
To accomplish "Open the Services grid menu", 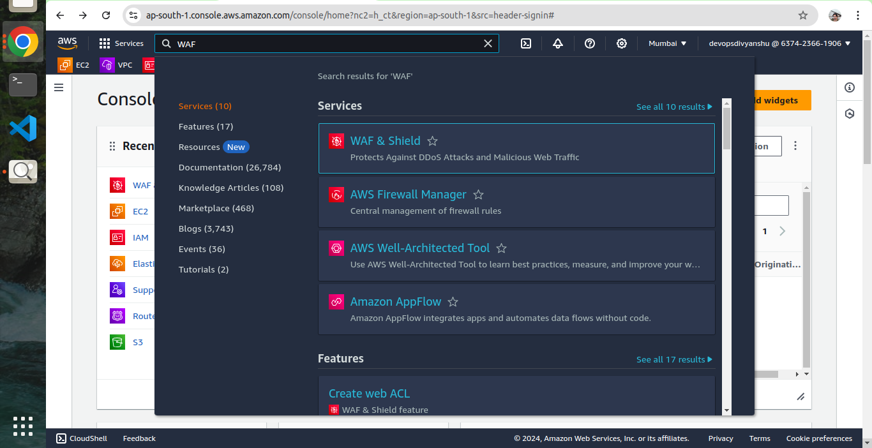I will click(x=121, y=43).
